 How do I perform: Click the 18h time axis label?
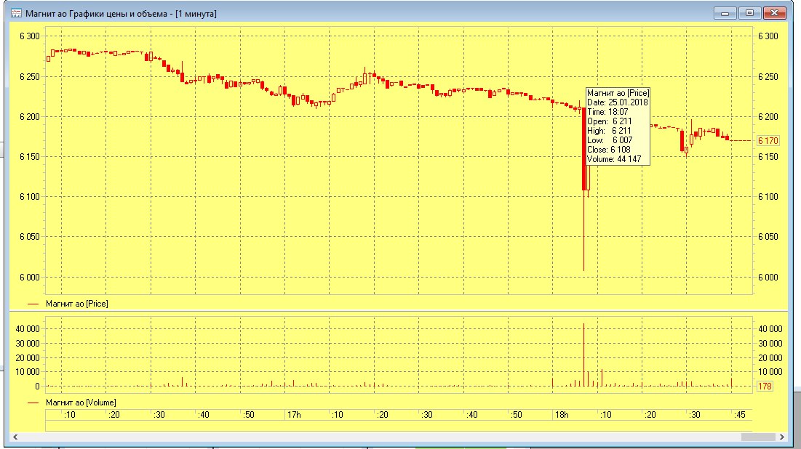pyautogui.click(x=562, y=415)
